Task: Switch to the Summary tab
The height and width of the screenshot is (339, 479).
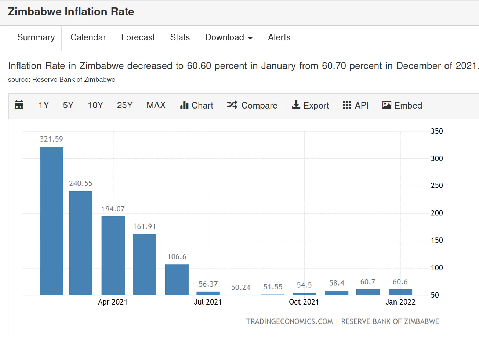Action: click(36, 37)
